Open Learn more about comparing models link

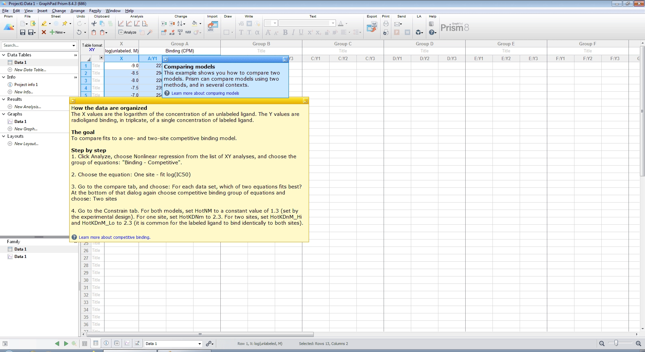205,93
